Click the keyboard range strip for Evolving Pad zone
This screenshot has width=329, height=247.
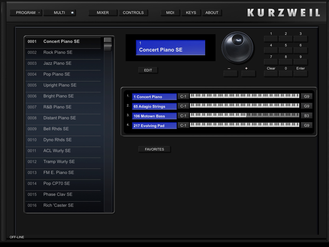[x=244, y=125]
